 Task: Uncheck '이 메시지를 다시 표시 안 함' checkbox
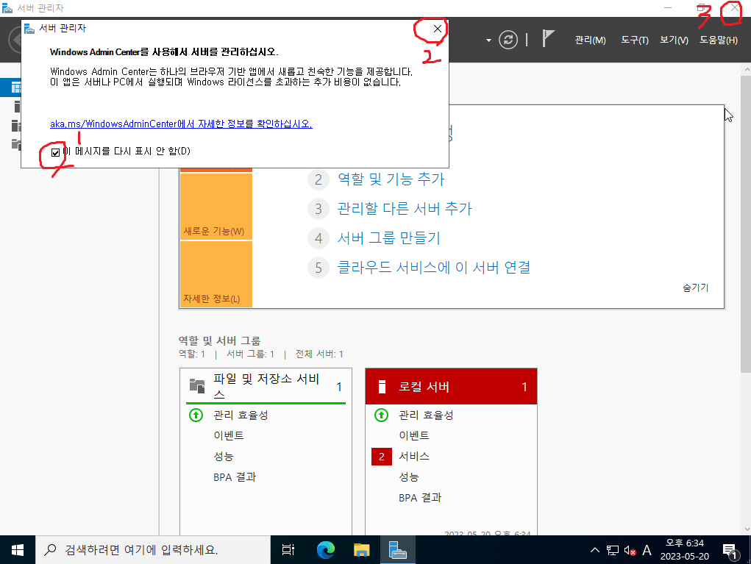tap(56, 153)
